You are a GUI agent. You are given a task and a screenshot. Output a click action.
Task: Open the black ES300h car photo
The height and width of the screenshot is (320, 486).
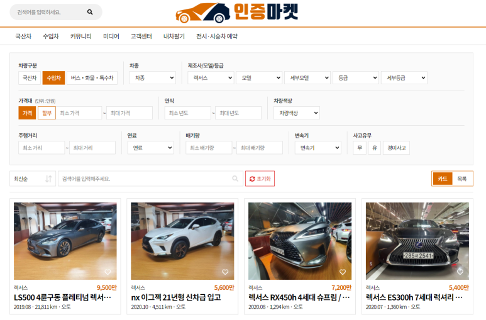point(417,241)
